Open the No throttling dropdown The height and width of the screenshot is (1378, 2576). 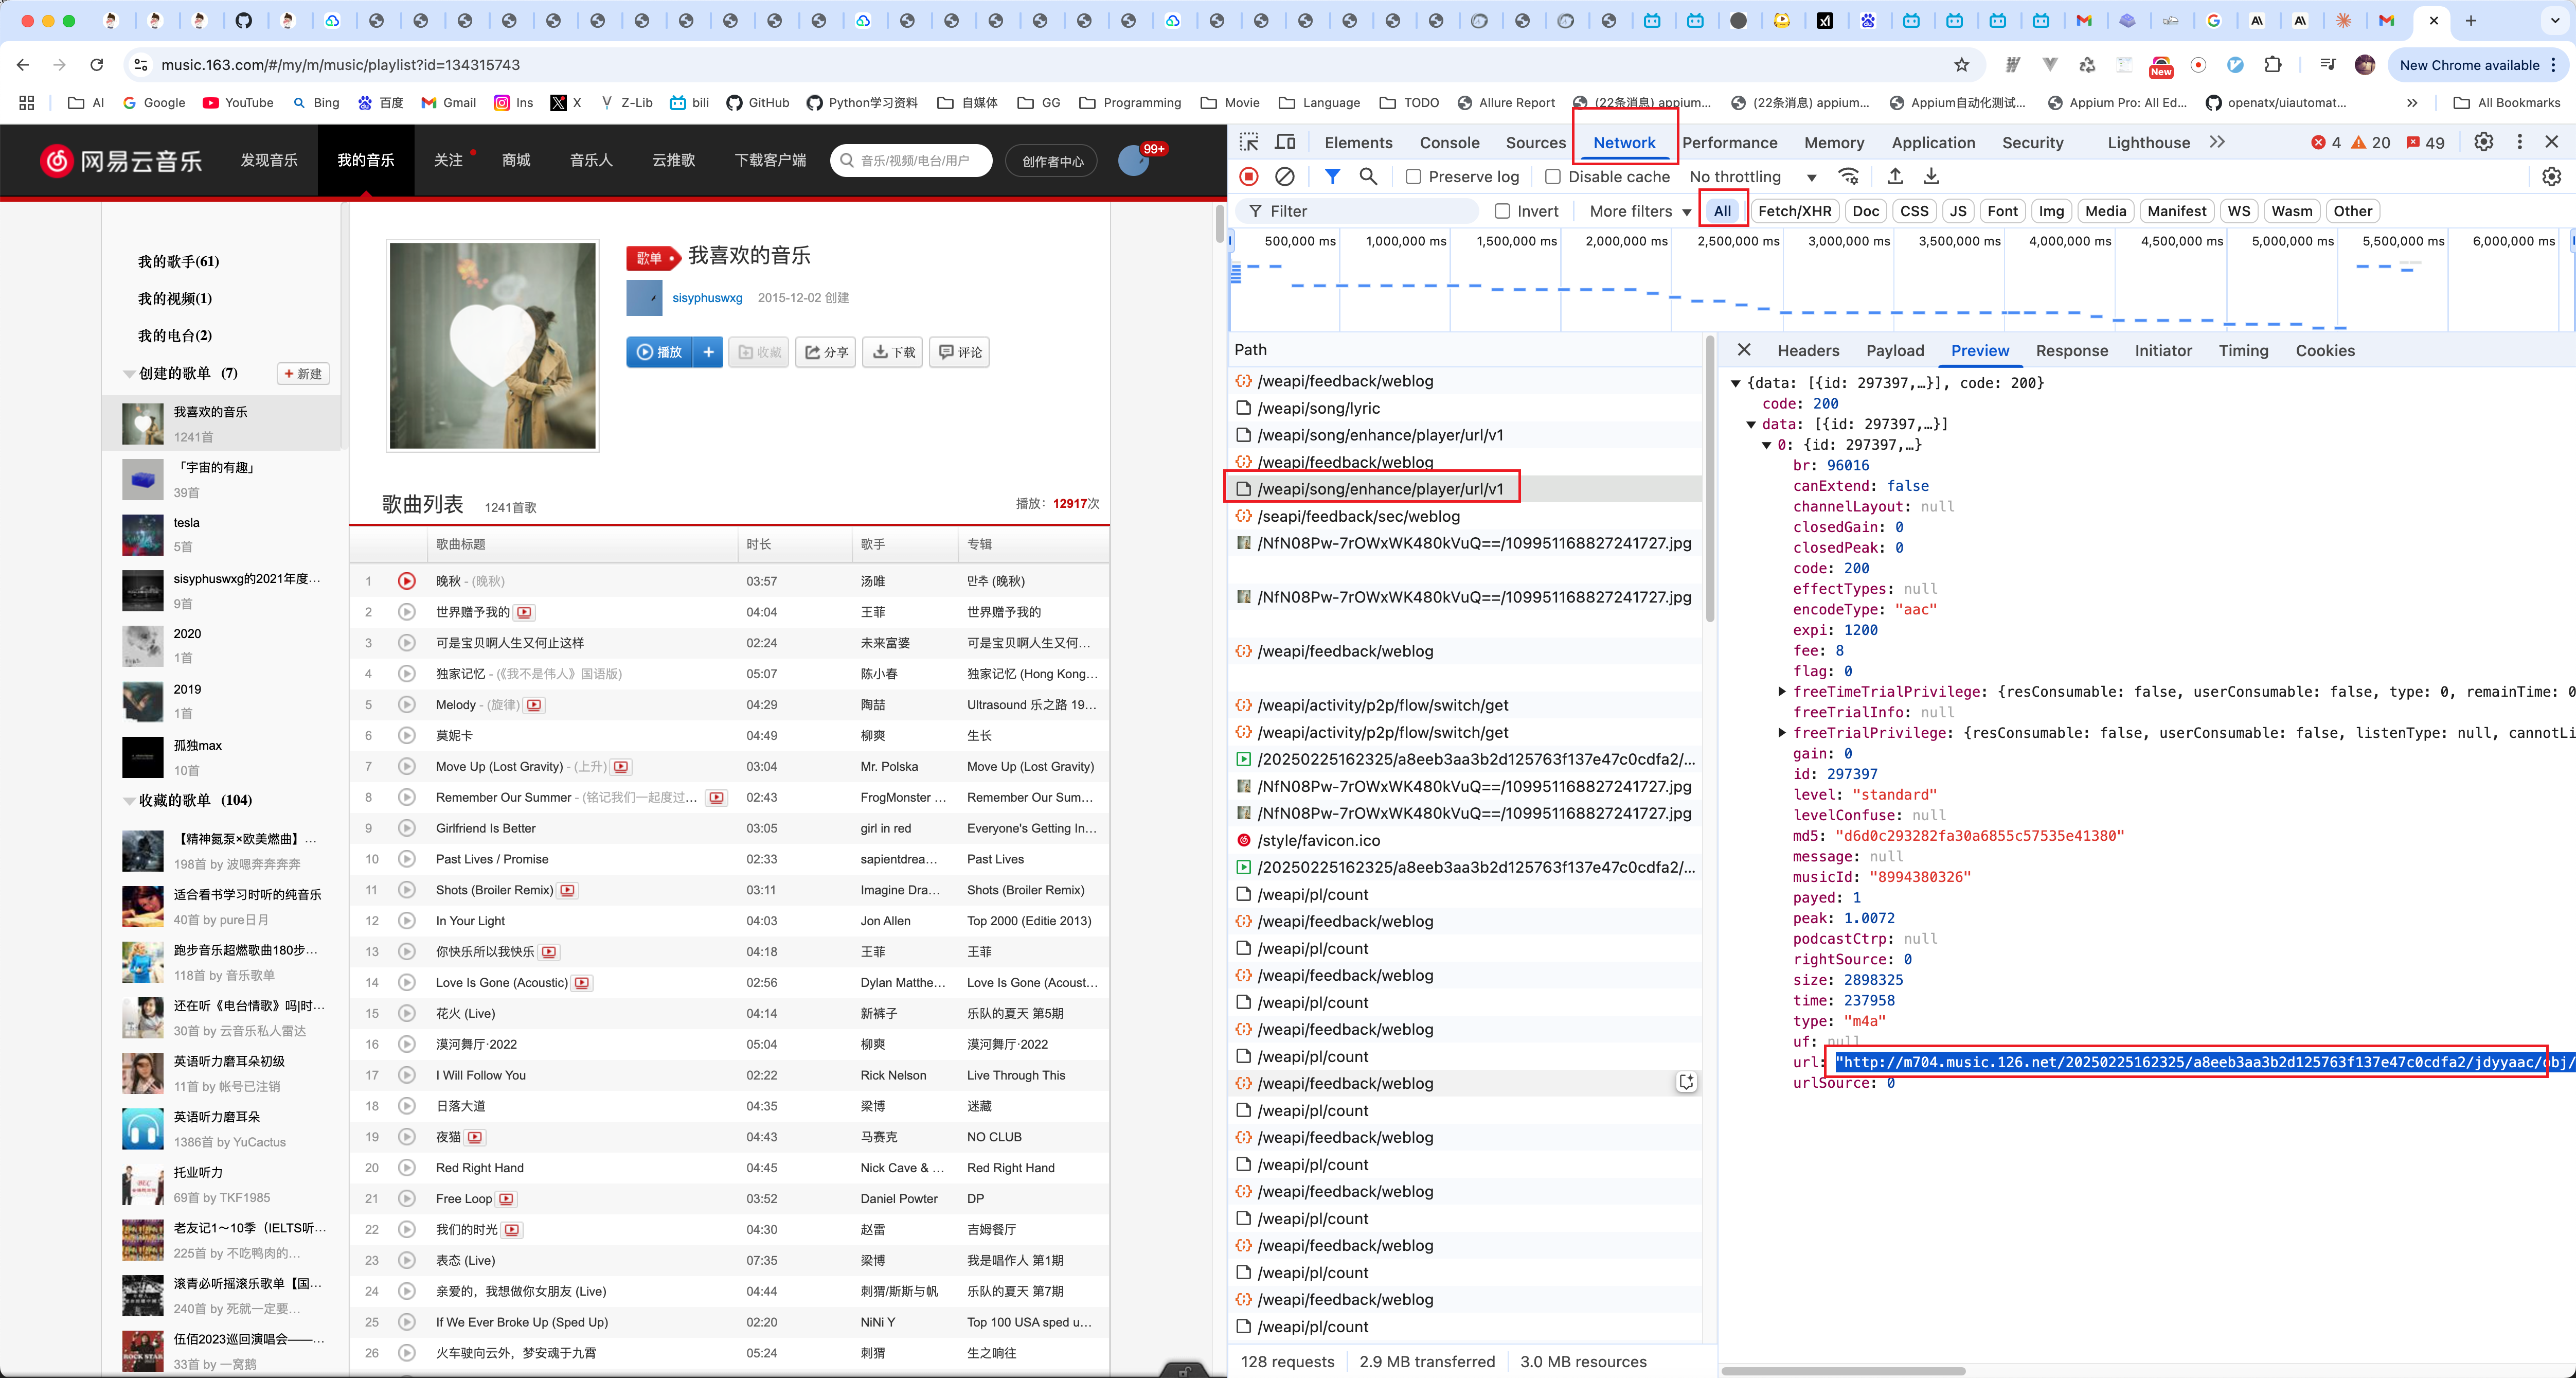click(x=1753, y=177)
